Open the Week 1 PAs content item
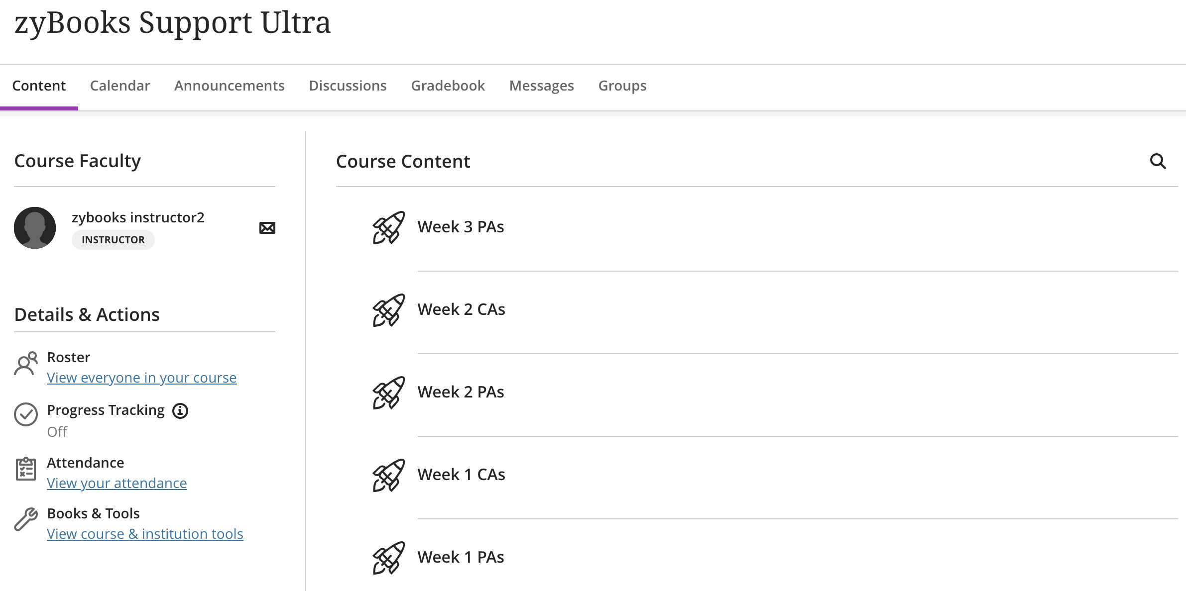The height and width of the screenshot is (591, 1186). click(461, 557)
